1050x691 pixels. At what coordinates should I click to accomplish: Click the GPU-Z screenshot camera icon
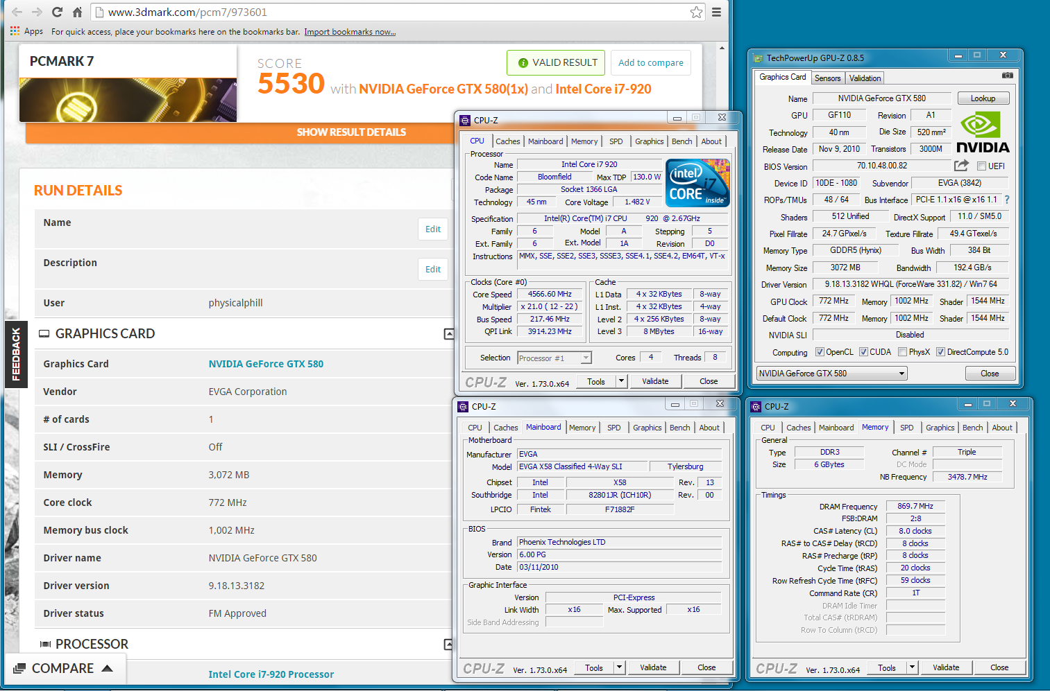point(1008,76)
